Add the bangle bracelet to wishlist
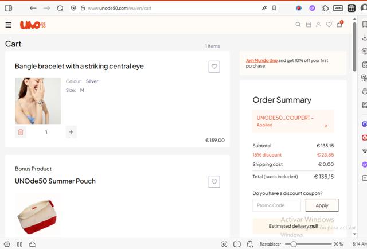This screenshot has width=367, height=249. (214, 67)
